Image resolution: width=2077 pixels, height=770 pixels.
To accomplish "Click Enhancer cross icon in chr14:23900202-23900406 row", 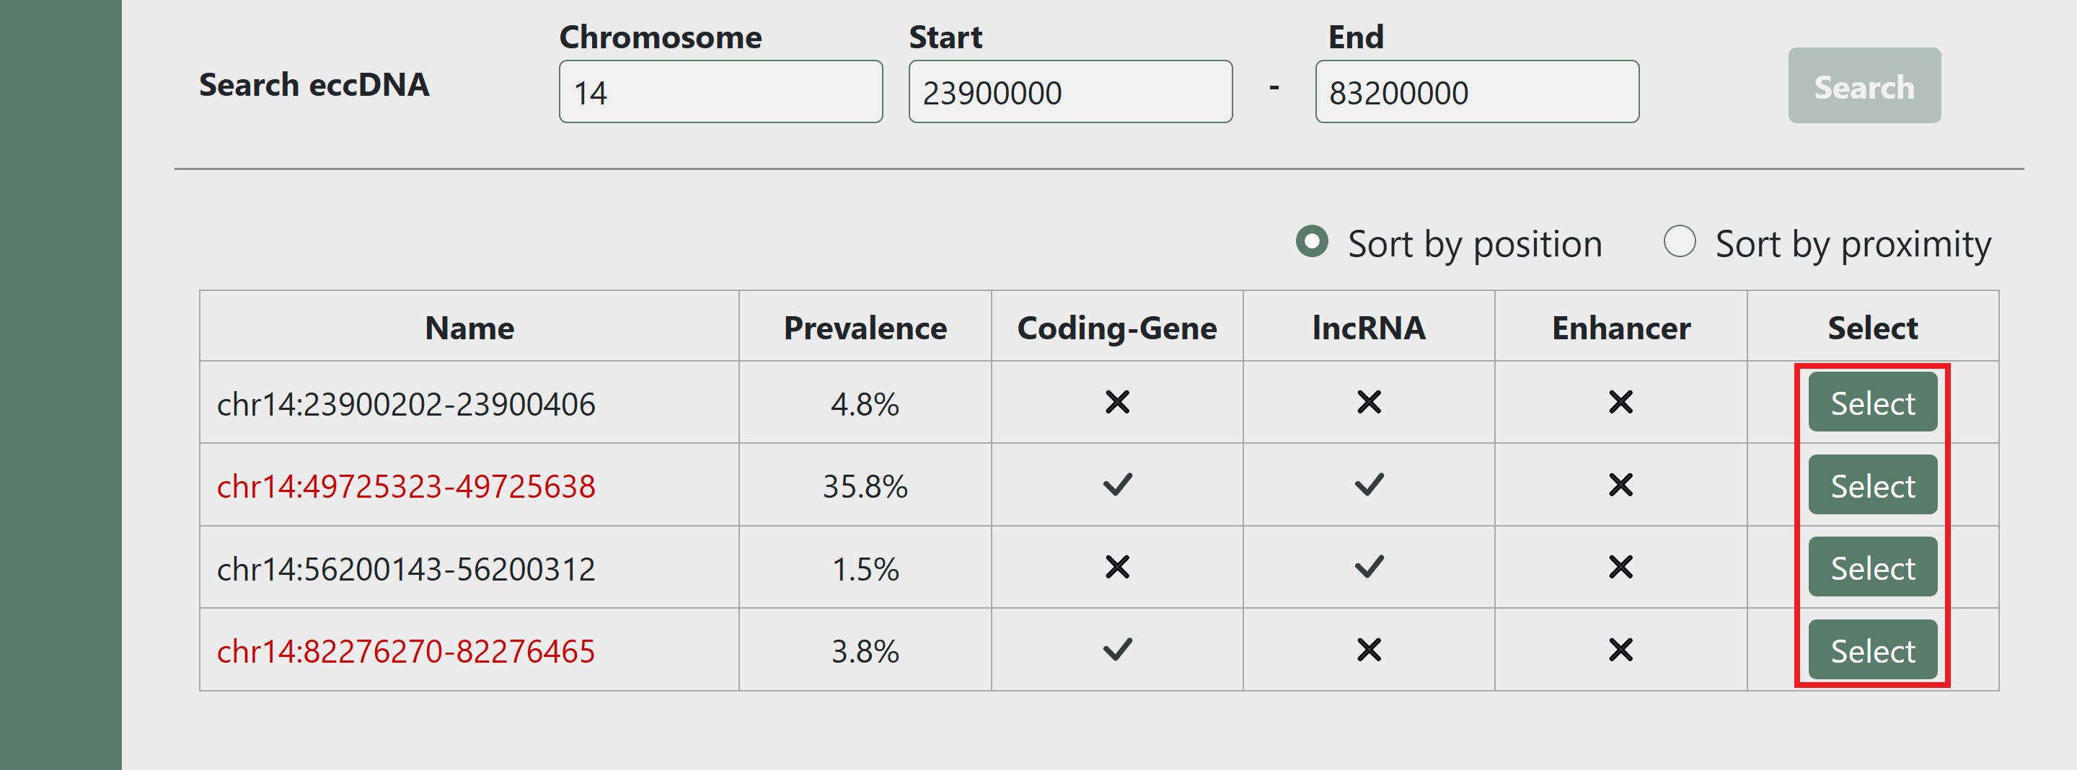I will 1620,402.
